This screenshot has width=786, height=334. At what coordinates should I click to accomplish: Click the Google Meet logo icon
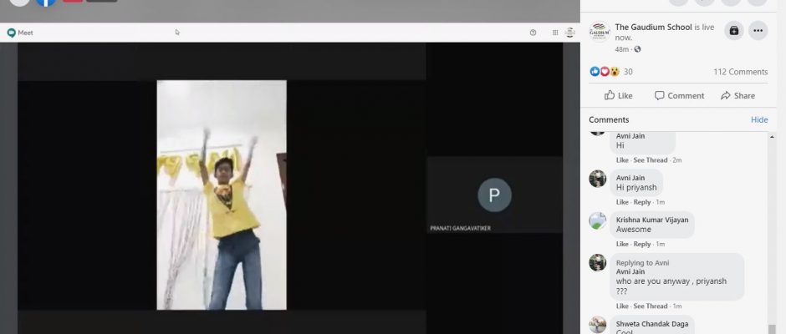tap(12, 33)
